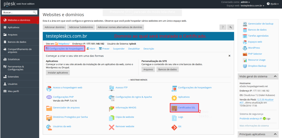Click the question mark help button
This screenshot has height=138, width=282.
click(223, 27)
